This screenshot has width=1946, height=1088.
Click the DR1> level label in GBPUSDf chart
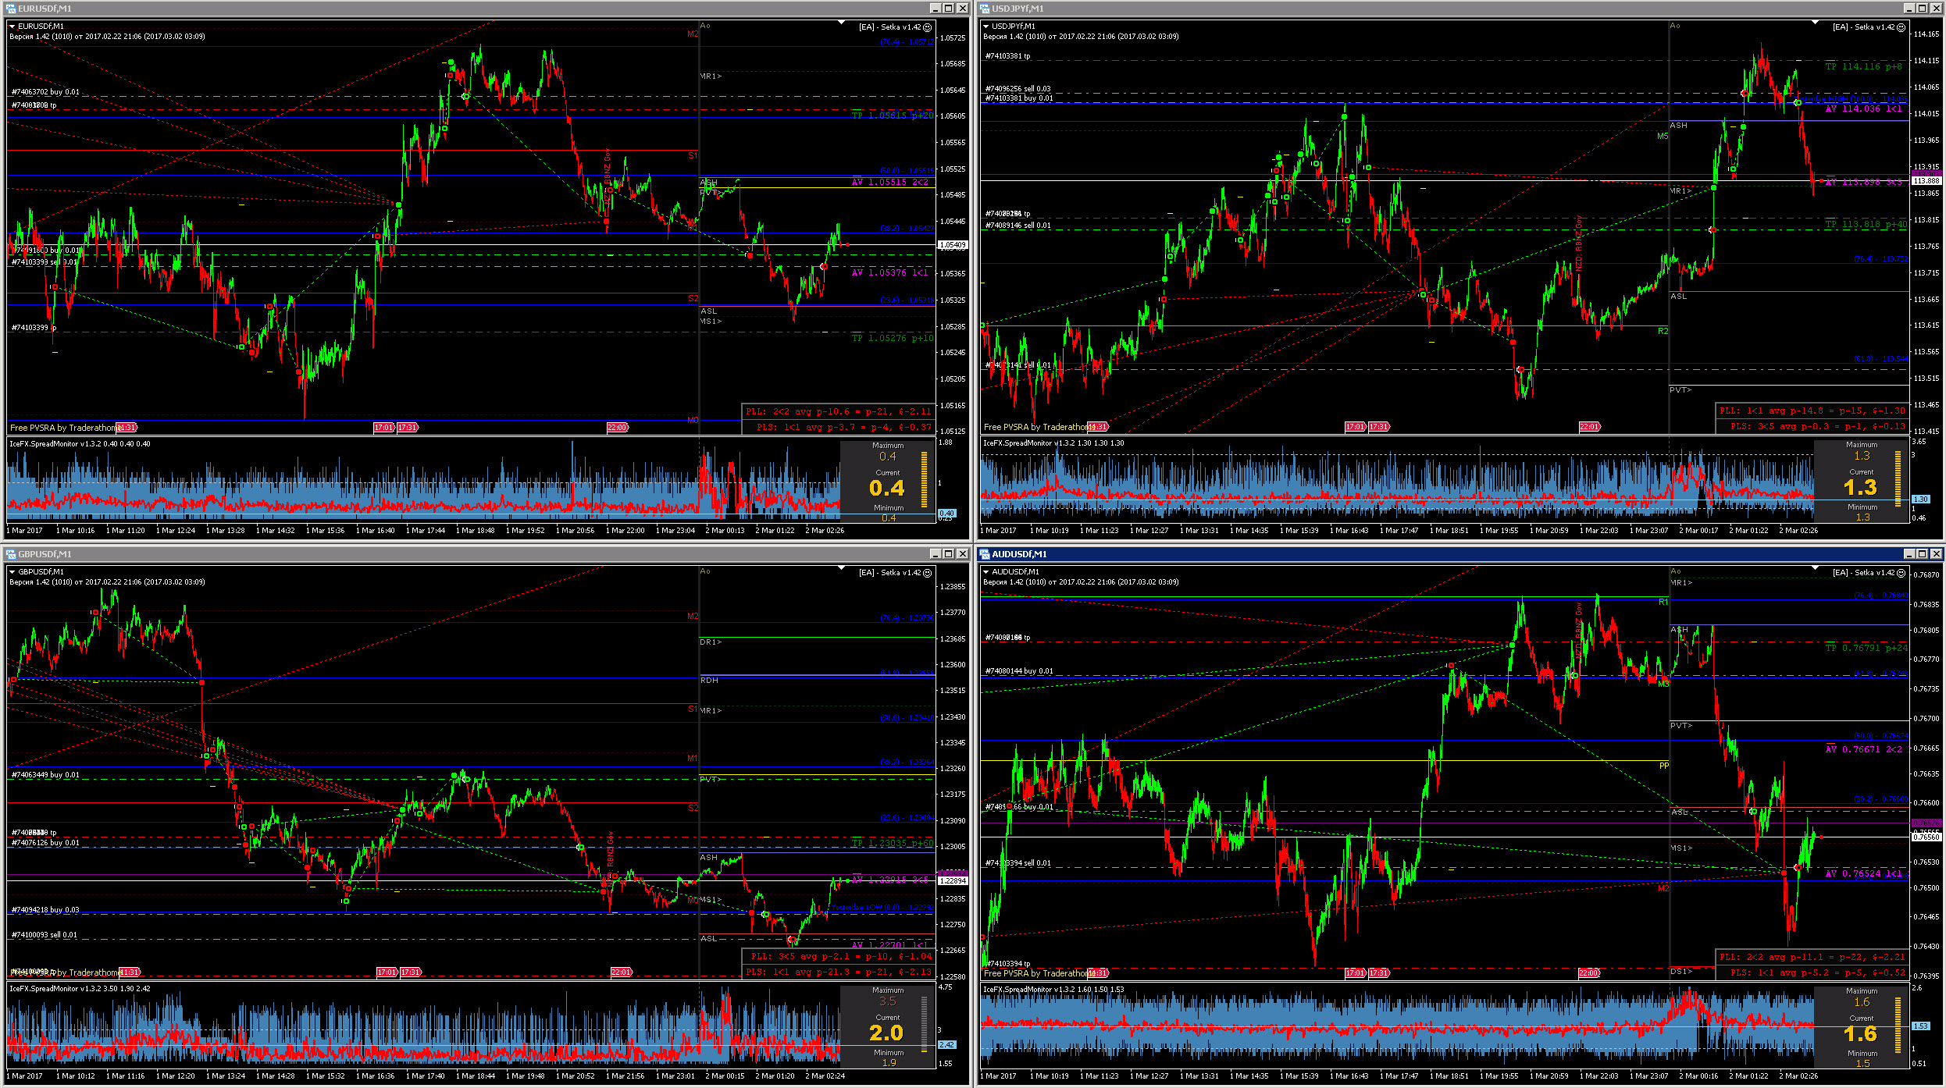(x=711, y=642)
